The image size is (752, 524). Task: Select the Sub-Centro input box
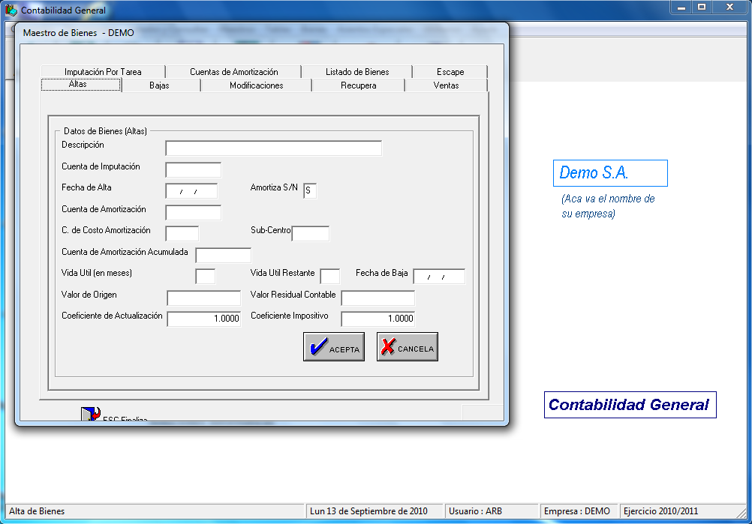[x=310, y=234]
